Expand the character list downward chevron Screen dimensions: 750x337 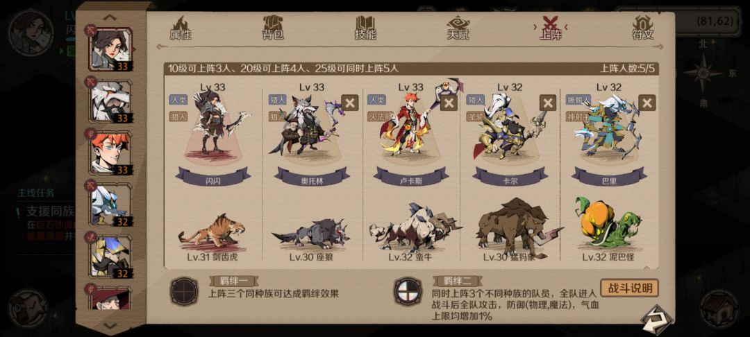[110, 325]
